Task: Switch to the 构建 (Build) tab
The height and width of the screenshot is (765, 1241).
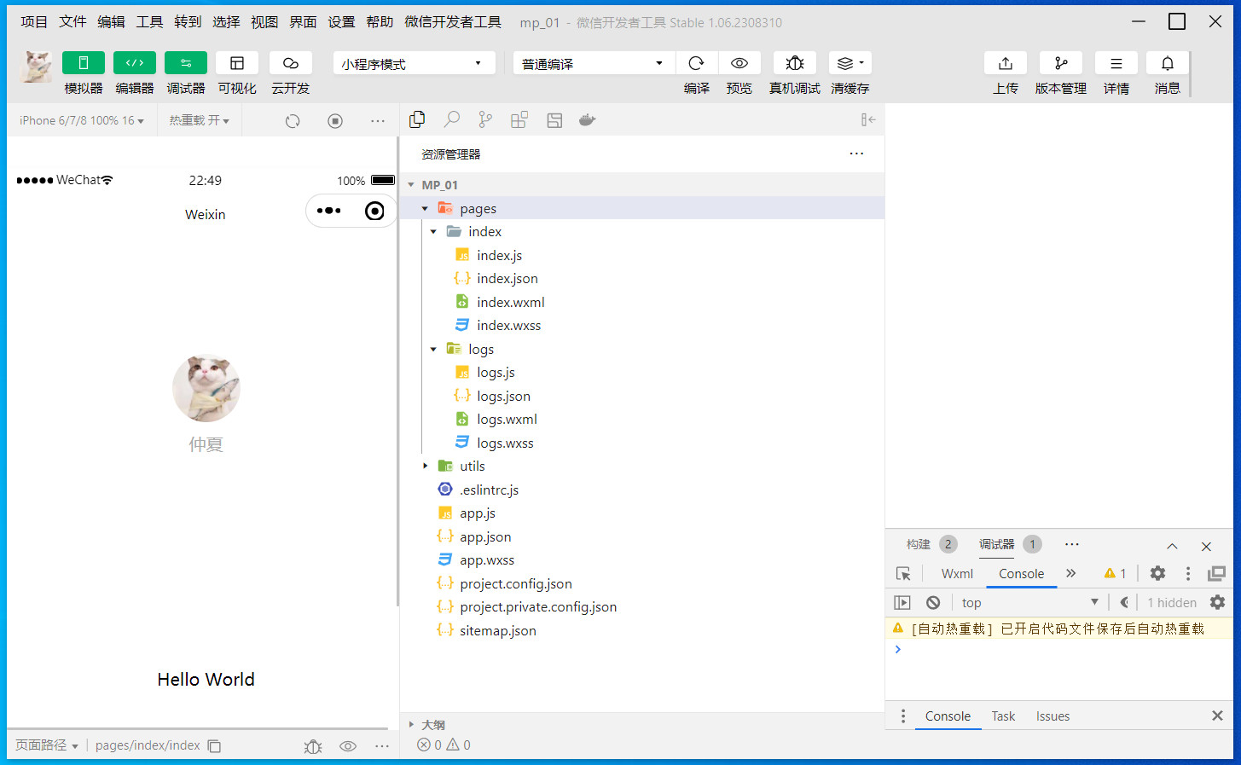Action: coord(919,544)
